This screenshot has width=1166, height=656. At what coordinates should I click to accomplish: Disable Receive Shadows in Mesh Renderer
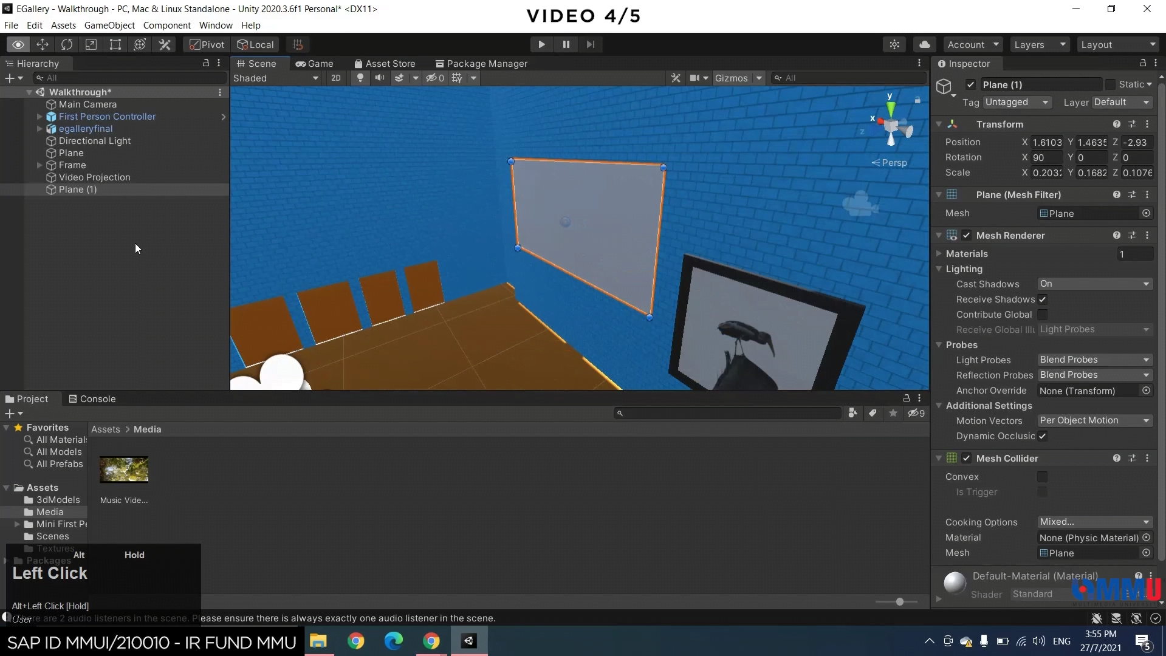click(x=1043, y=299)
